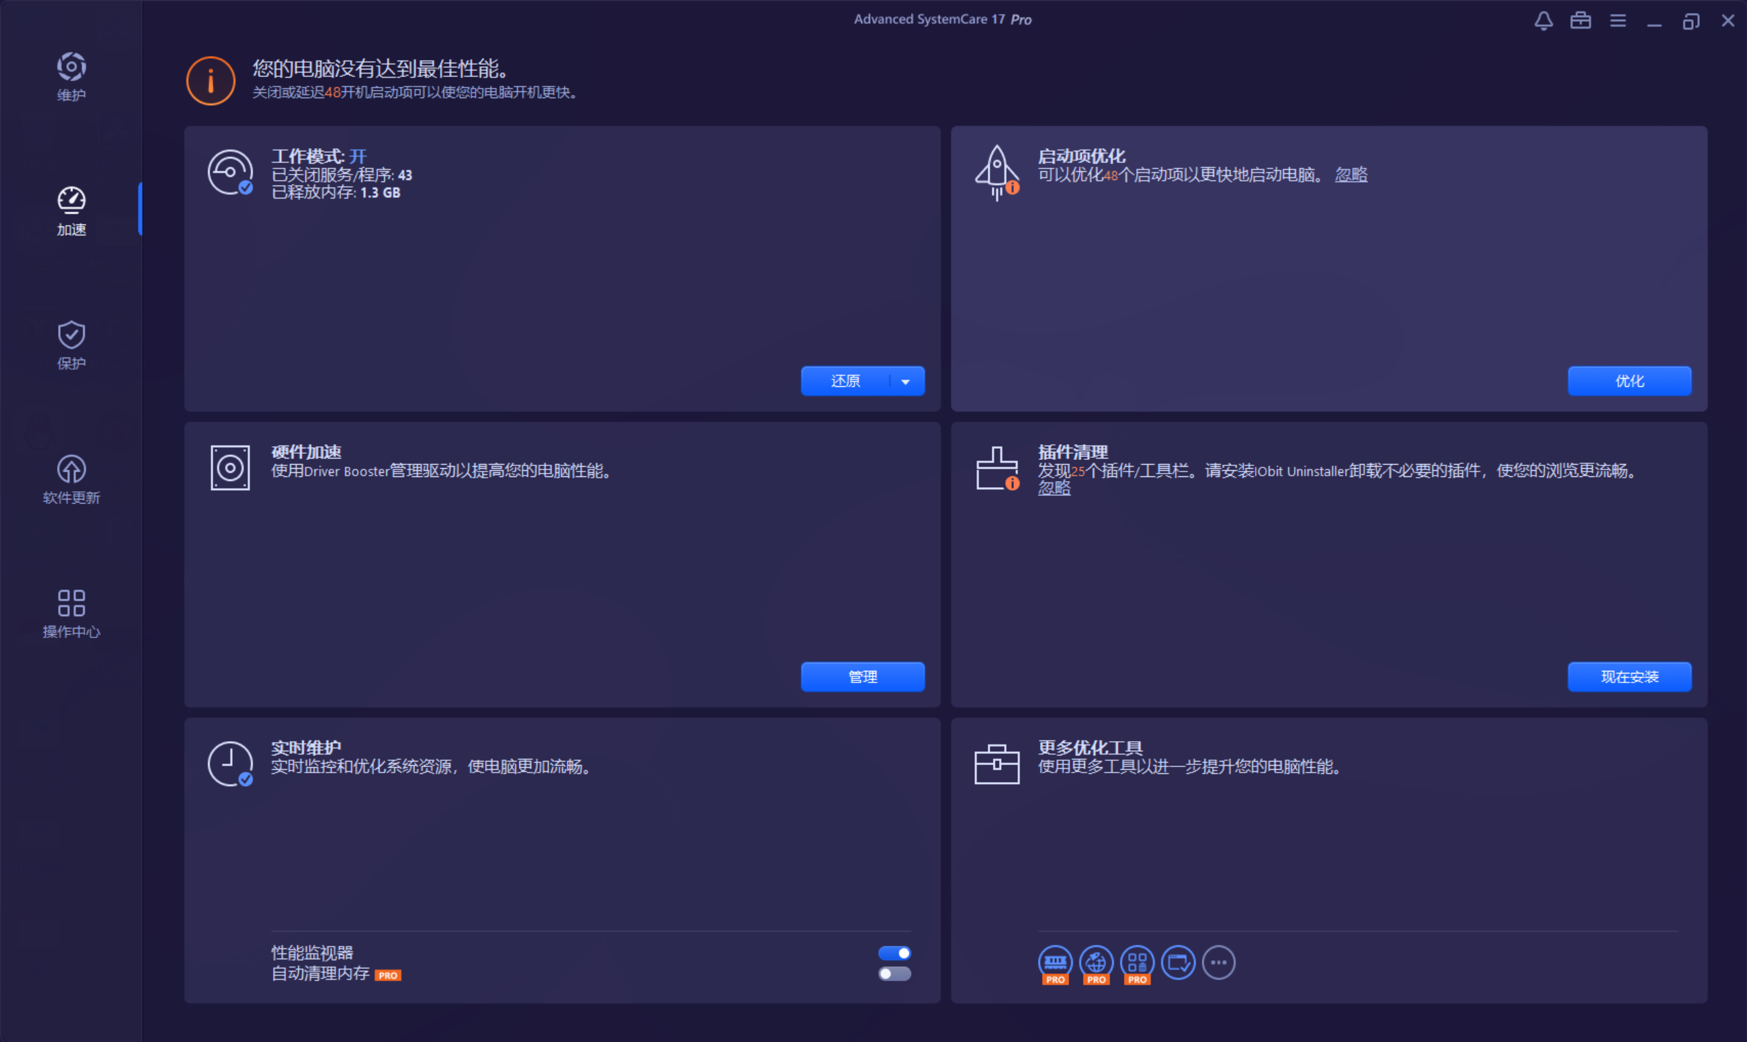Disable the 性能监视器 toggle
This screenshot has height=1042, width=1747.
(894, 953)
